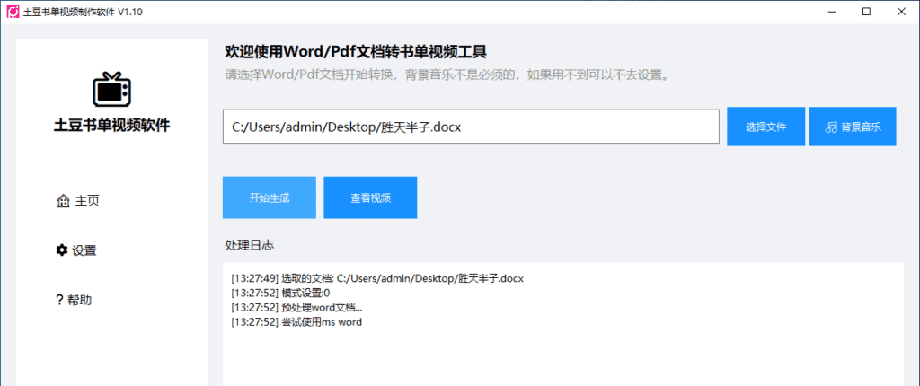Start conversion with the 开始生成 button

point(270,197)
